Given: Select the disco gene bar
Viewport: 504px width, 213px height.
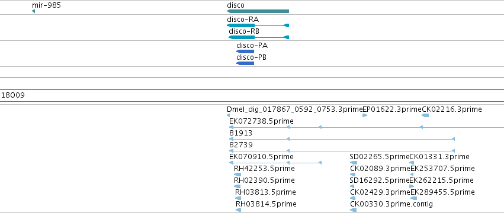Looking at the screenshot, I should pos(258,11).
